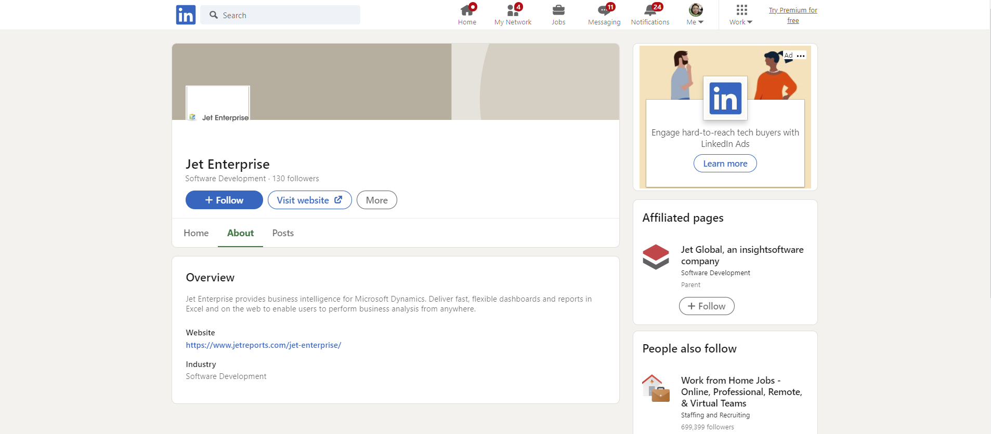The width and height of the screenshot is (991, 434).
Task: Open the Work apps grid icon
Action: point(741,10)
